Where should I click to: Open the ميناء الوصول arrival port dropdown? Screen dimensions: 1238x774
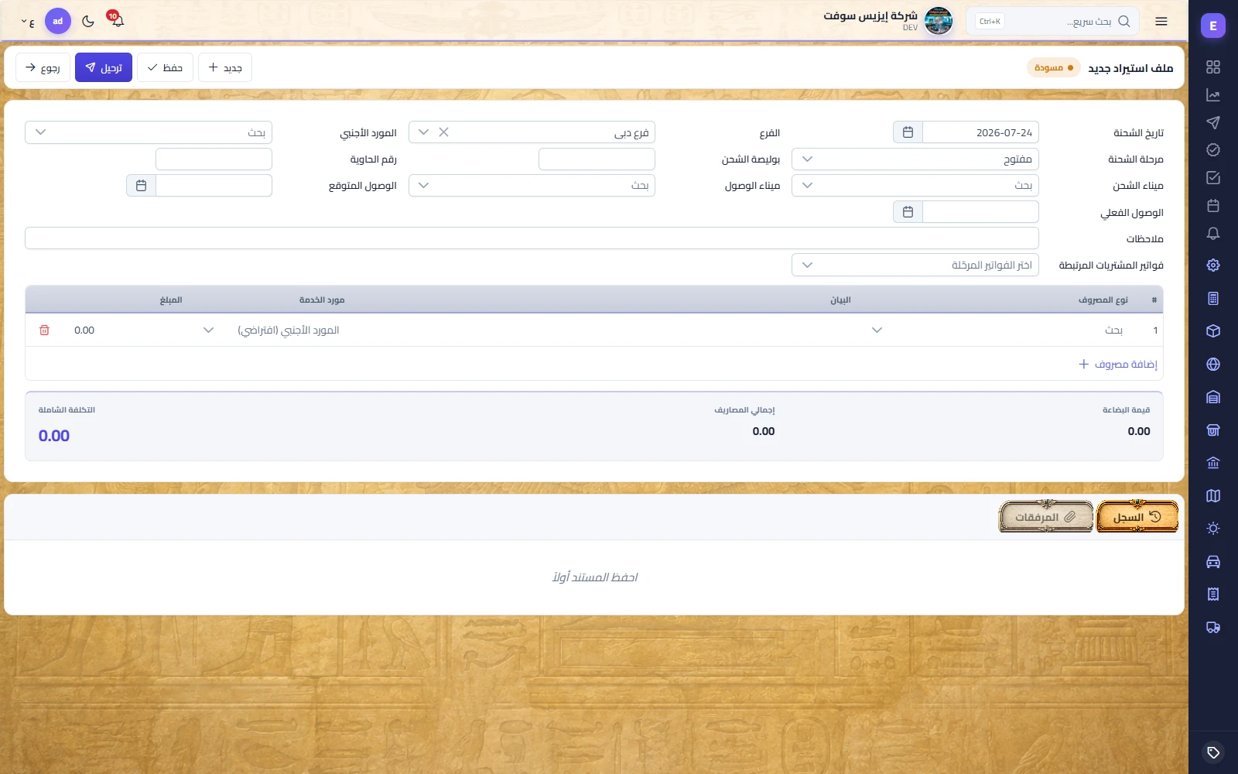[x=532, y=186]
